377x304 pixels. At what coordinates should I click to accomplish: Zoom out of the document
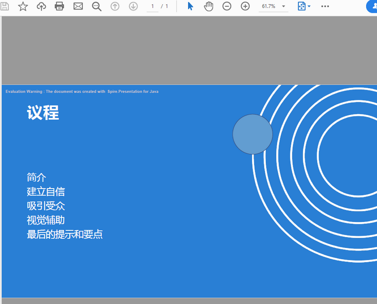click(227, 6)
